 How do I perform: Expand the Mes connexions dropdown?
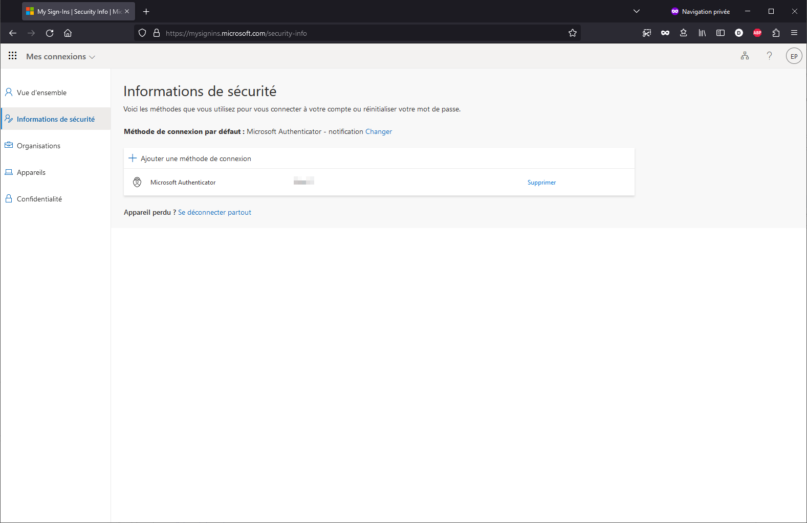pyautogui.click(x=60, y=57)
